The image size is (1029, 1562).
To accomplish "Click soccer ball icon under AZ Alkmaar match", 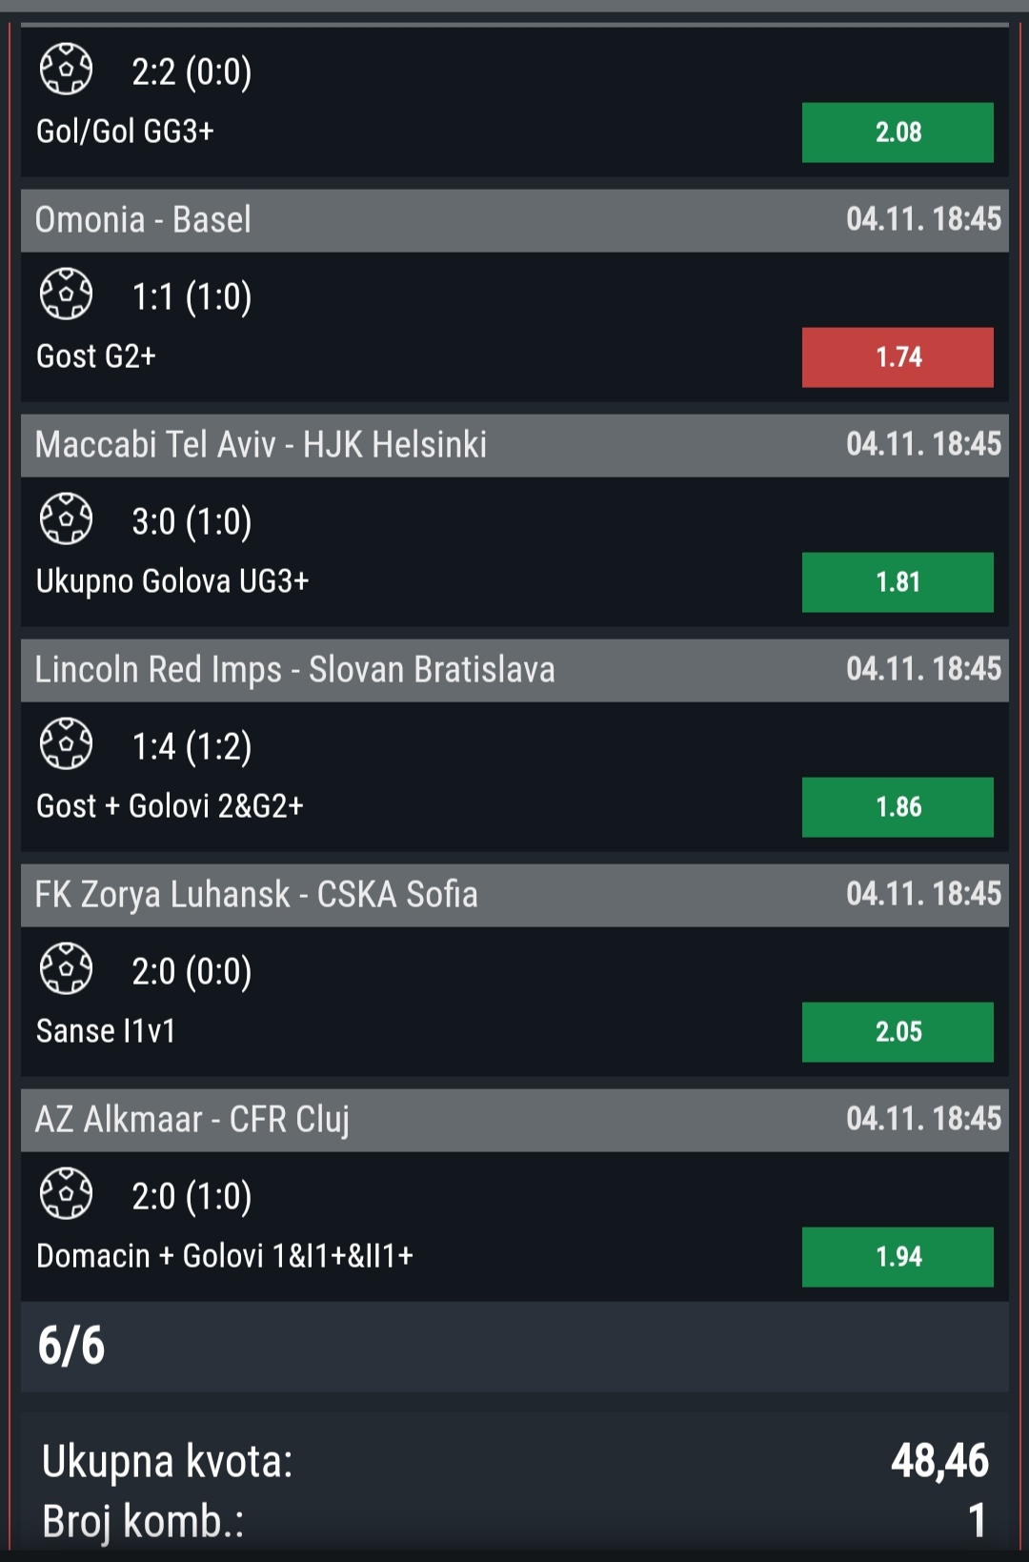I will (66, 1194).
